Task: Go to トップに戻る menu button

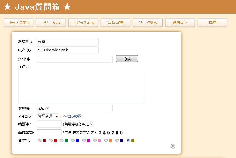Action: pyautogui.click(x=18, y=23)
